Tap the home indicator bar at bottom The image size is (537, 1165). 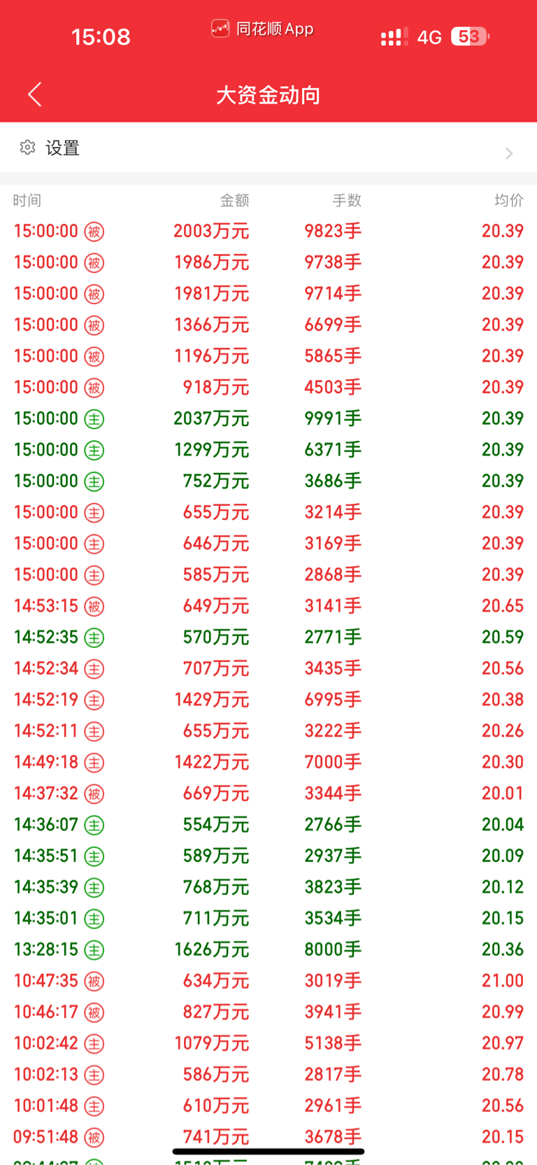tap(268, 1151)
